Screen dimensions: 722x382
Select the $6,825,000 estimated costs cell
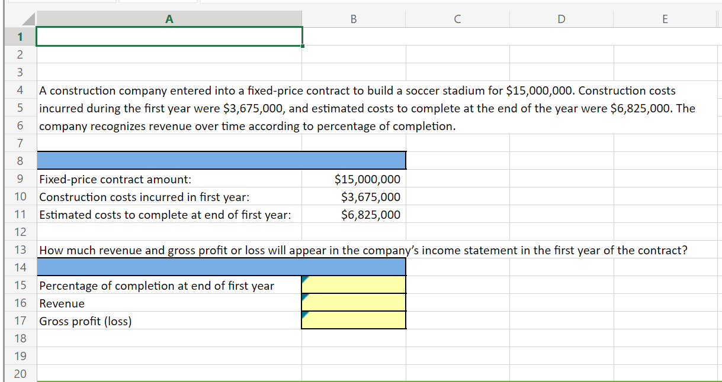pyautogui.click(x=354, y=215)
